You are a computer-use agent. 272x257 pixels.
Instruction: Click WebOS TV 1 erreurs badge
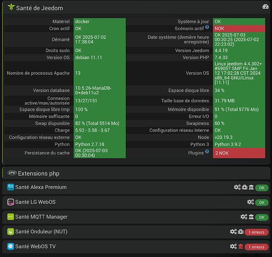(x=257, y=247)
